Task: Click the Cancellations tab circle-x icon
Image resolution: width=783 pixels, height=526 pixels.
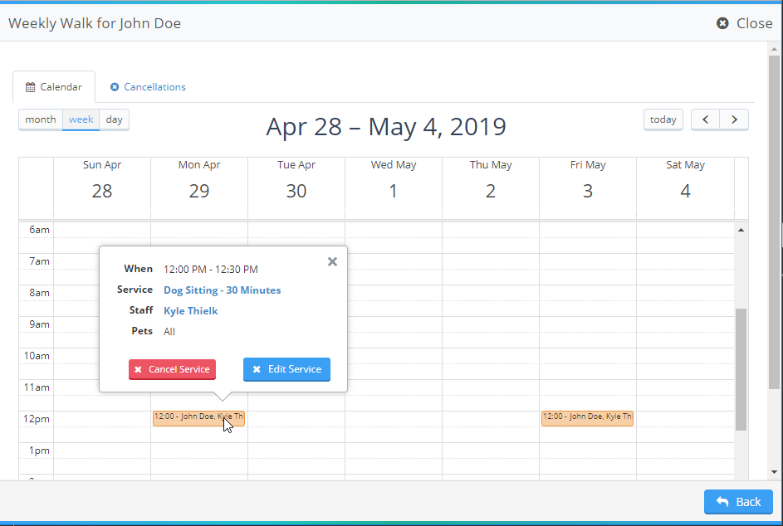Action: [115, 87]
